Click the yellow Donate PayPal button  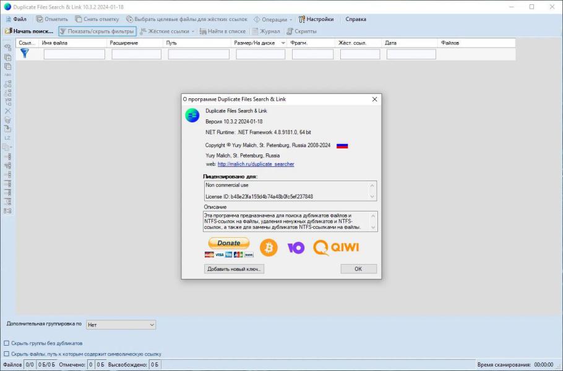click(229, 243)
